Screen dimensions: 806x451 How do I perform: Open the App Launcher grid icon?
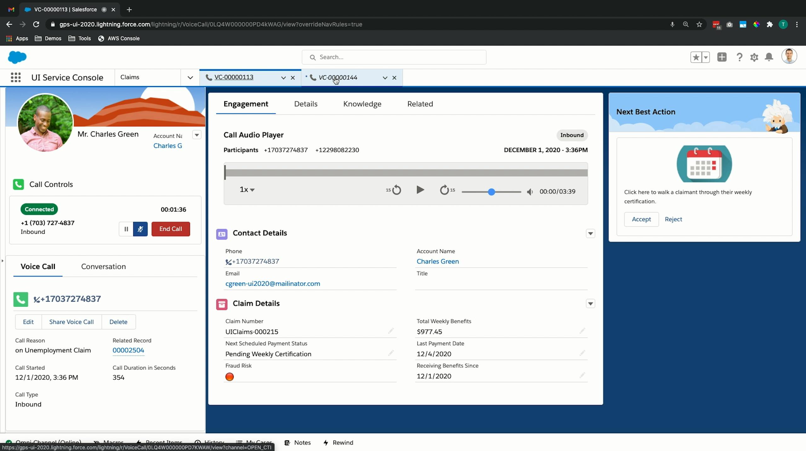15,77
